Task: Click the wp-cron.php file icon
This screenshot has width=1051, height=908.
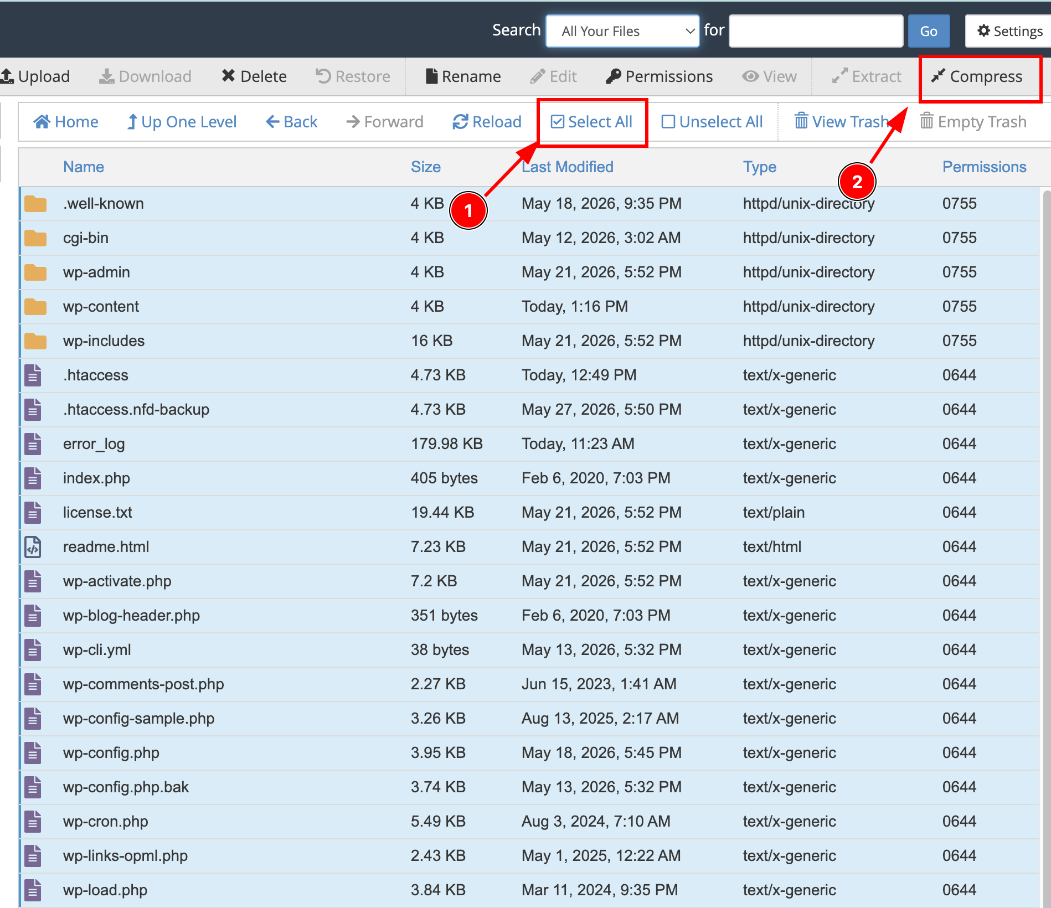Action: pos(33,822)
